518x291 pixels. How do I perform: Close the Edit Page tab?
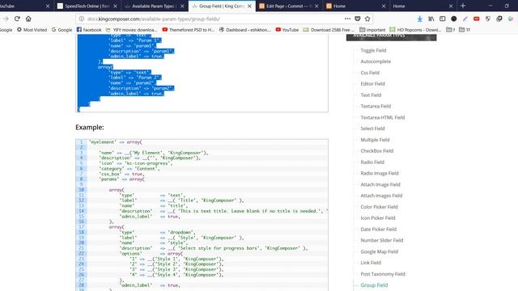click(x=316, y=6)
